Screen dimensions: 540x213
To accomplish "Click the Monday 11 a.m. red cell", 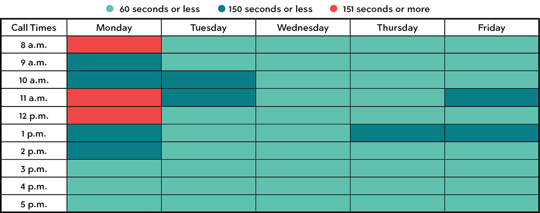I will tap(114, 98).
